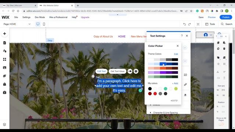Open the Help menu
235x132 pixels.
click(74, 17)
